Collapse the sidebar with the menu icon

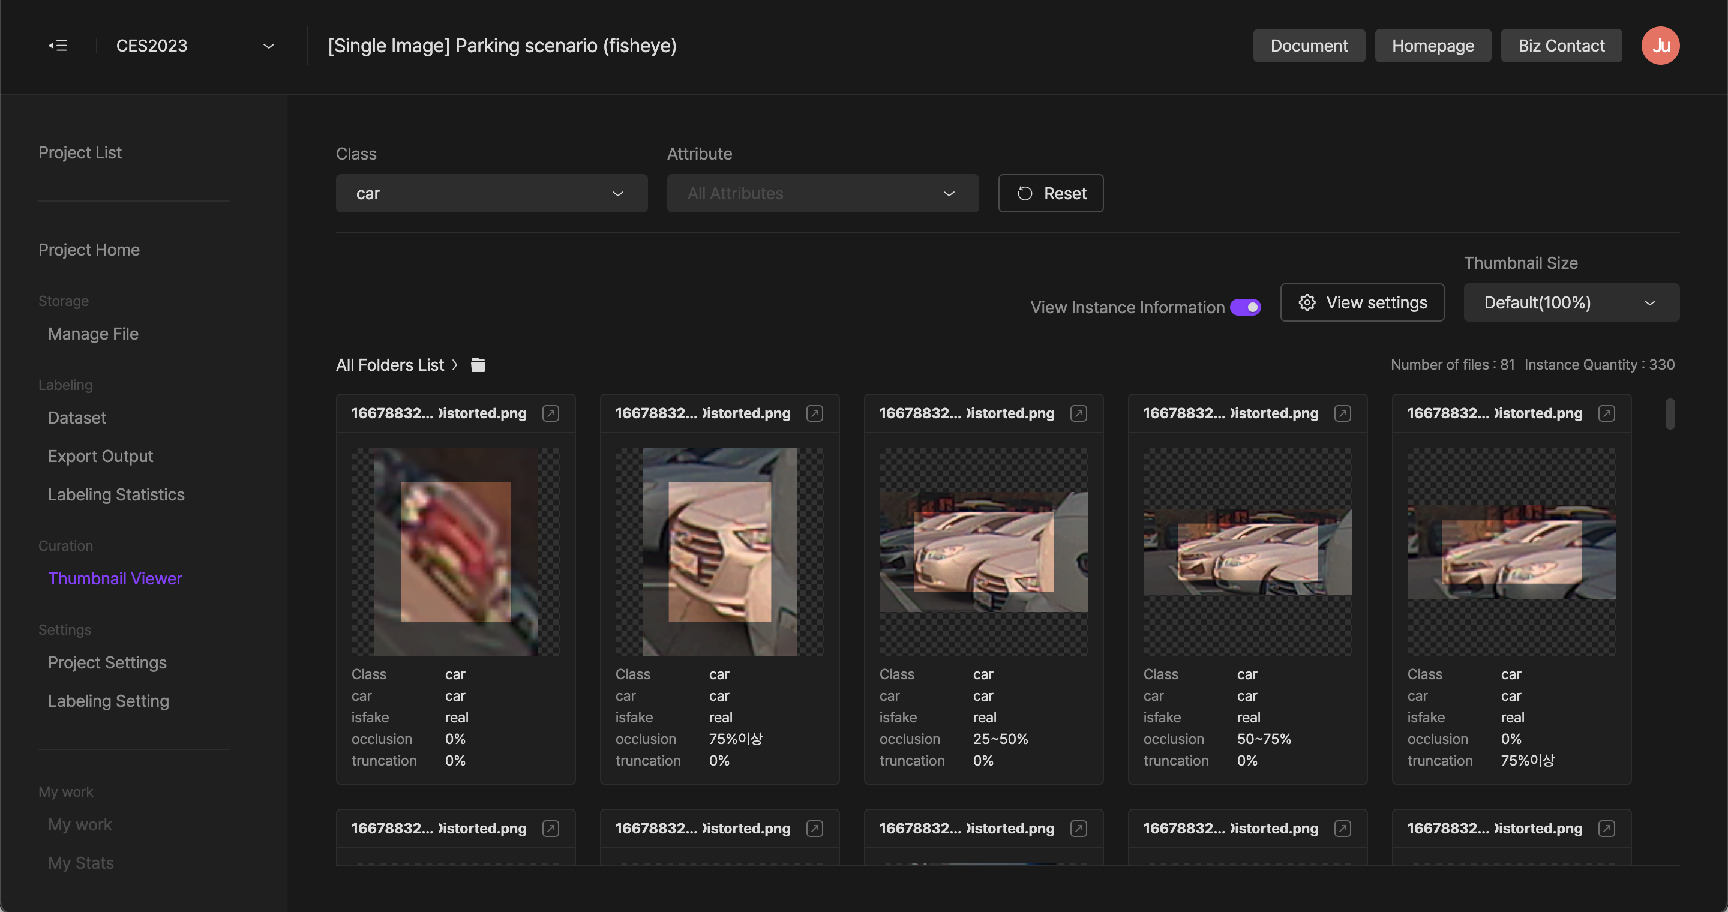[58, 46]
